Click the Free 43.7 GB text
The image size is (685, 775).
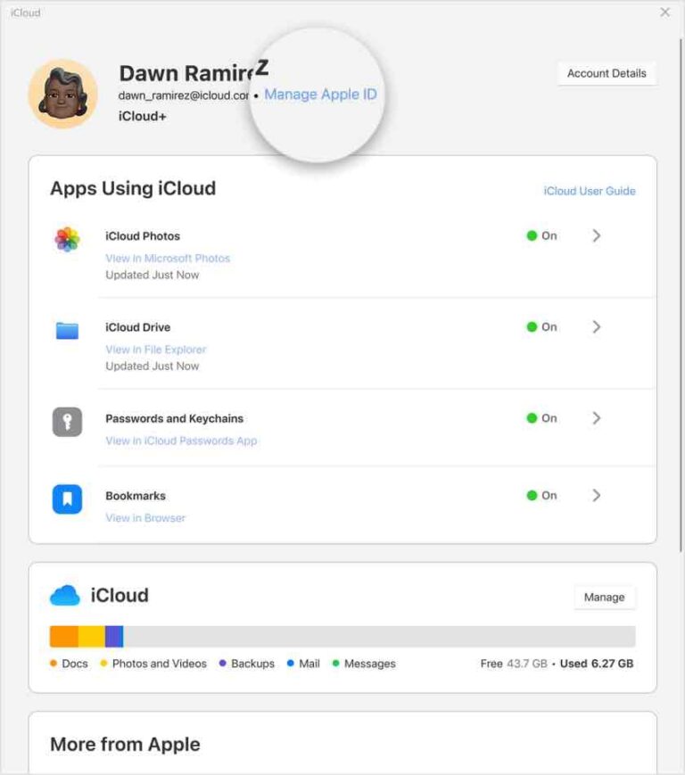click(514, 664)
